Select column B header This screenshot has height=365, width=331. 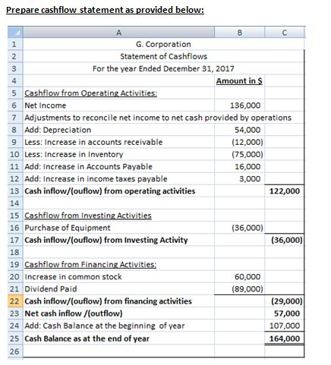click(x=239, y=33)
